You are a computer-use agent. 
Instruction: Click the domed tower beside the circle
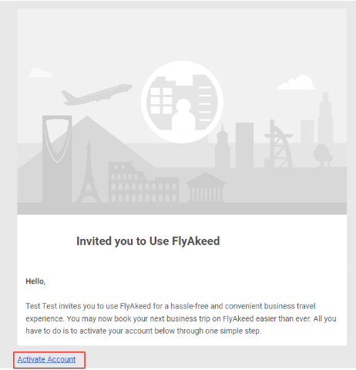pyautogui.click(x=222, y=146)
